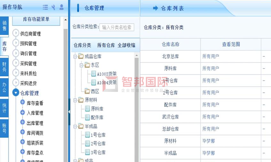This screenshot has width=271, height=162.
Task: Click 总部仓库 in warehouse list
Action: tap(170, 129)
